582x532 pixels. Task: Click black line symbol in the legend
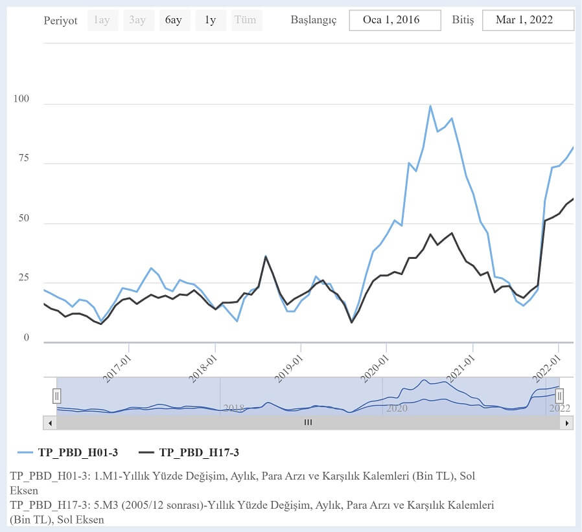146,452
